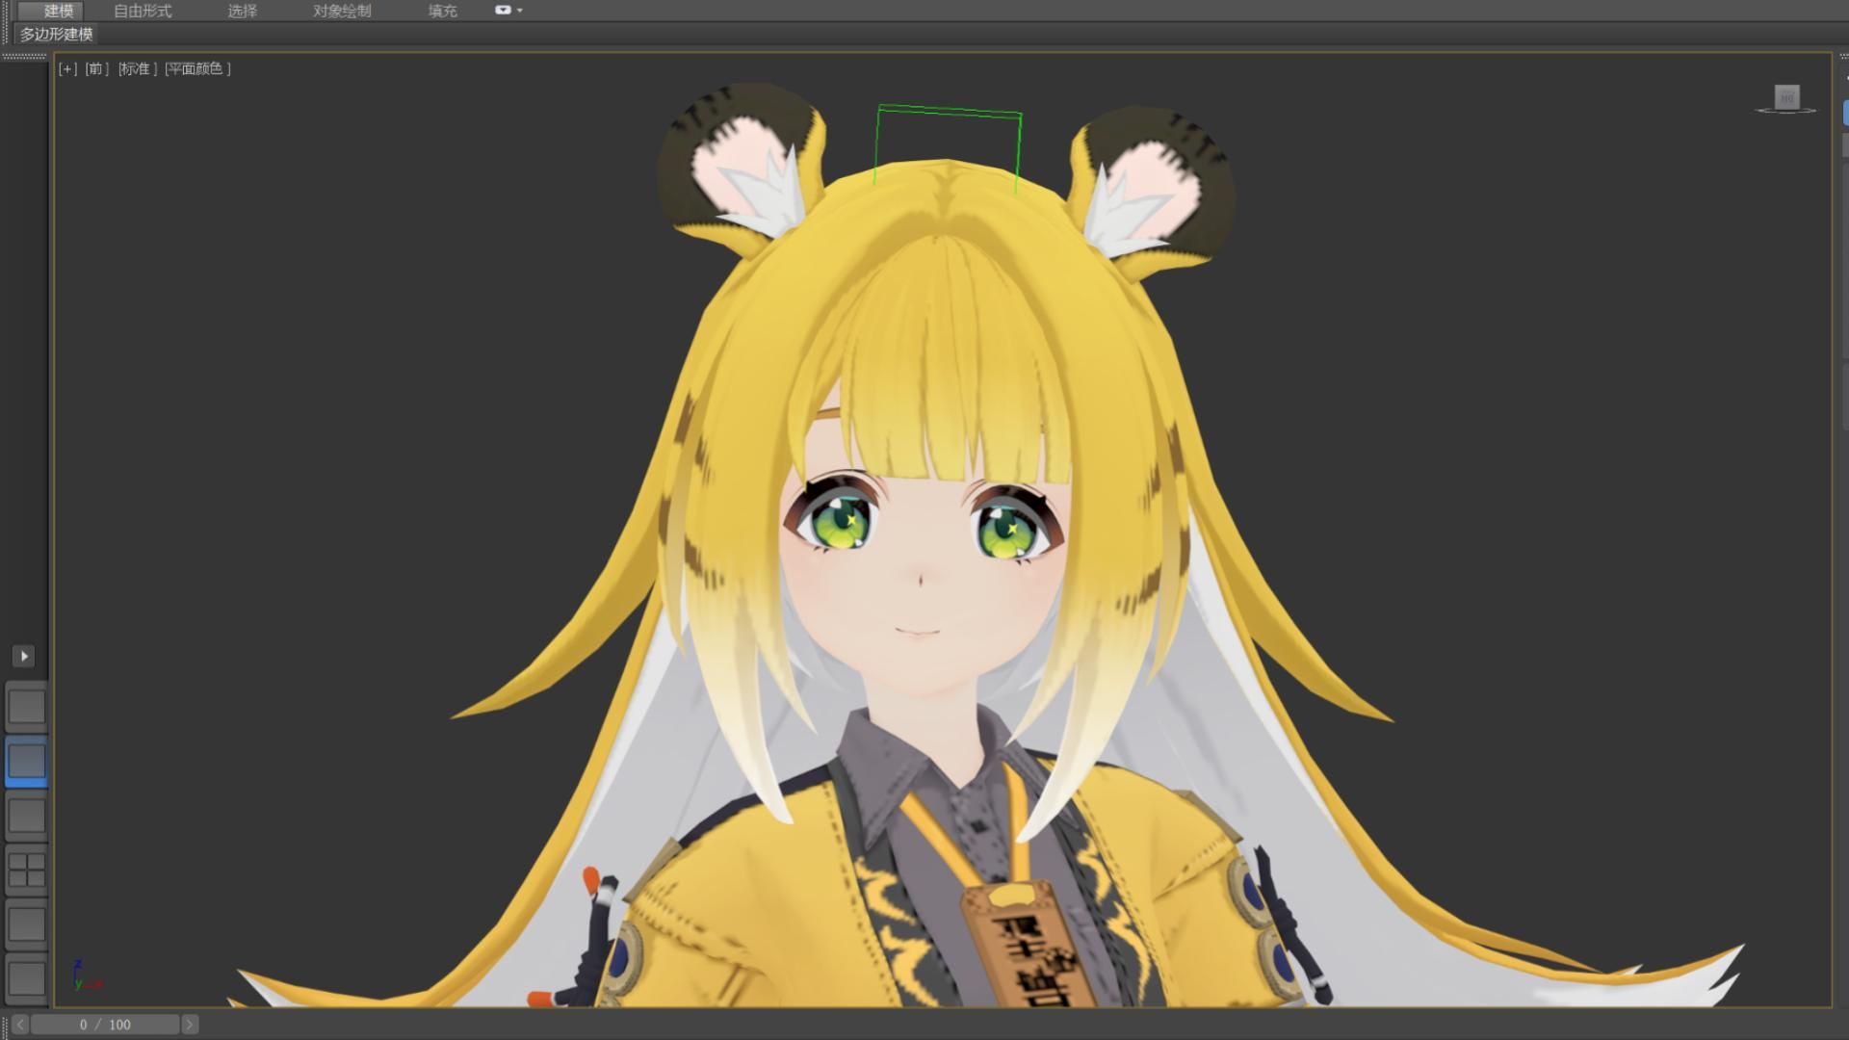Open the [标准] viewport shading menu

(138, 68)
